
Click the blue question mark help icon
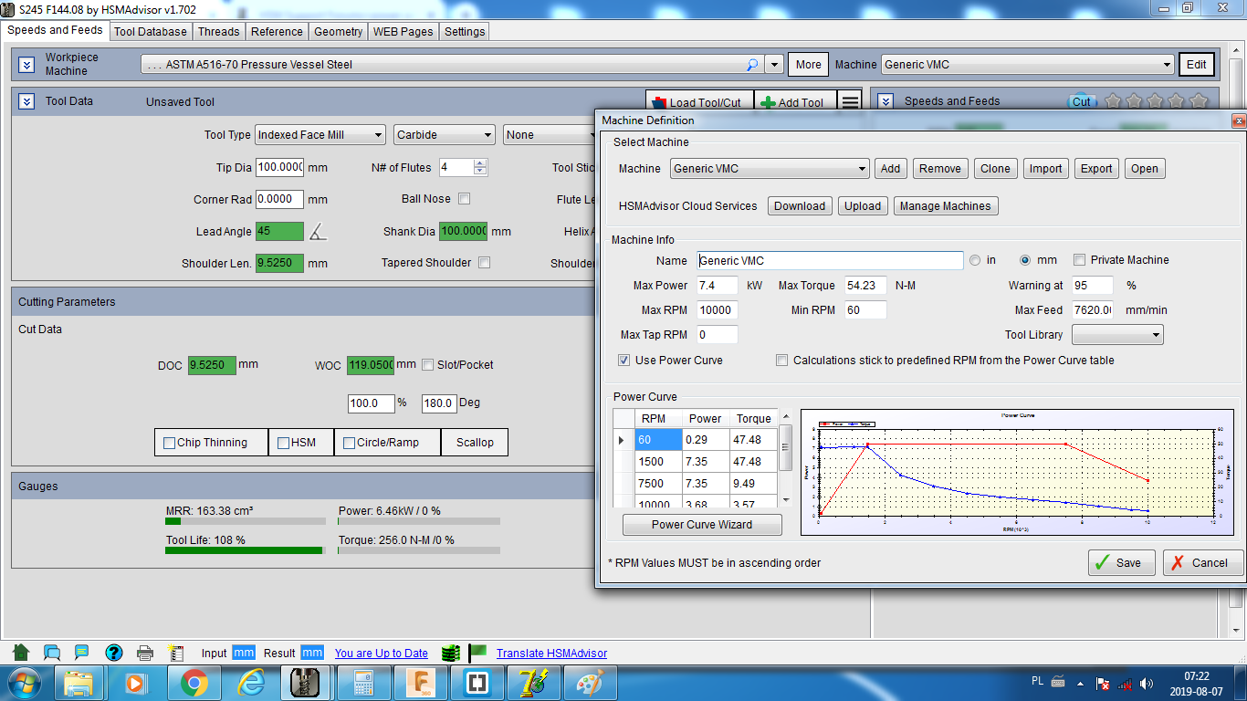tap(113, 653)
